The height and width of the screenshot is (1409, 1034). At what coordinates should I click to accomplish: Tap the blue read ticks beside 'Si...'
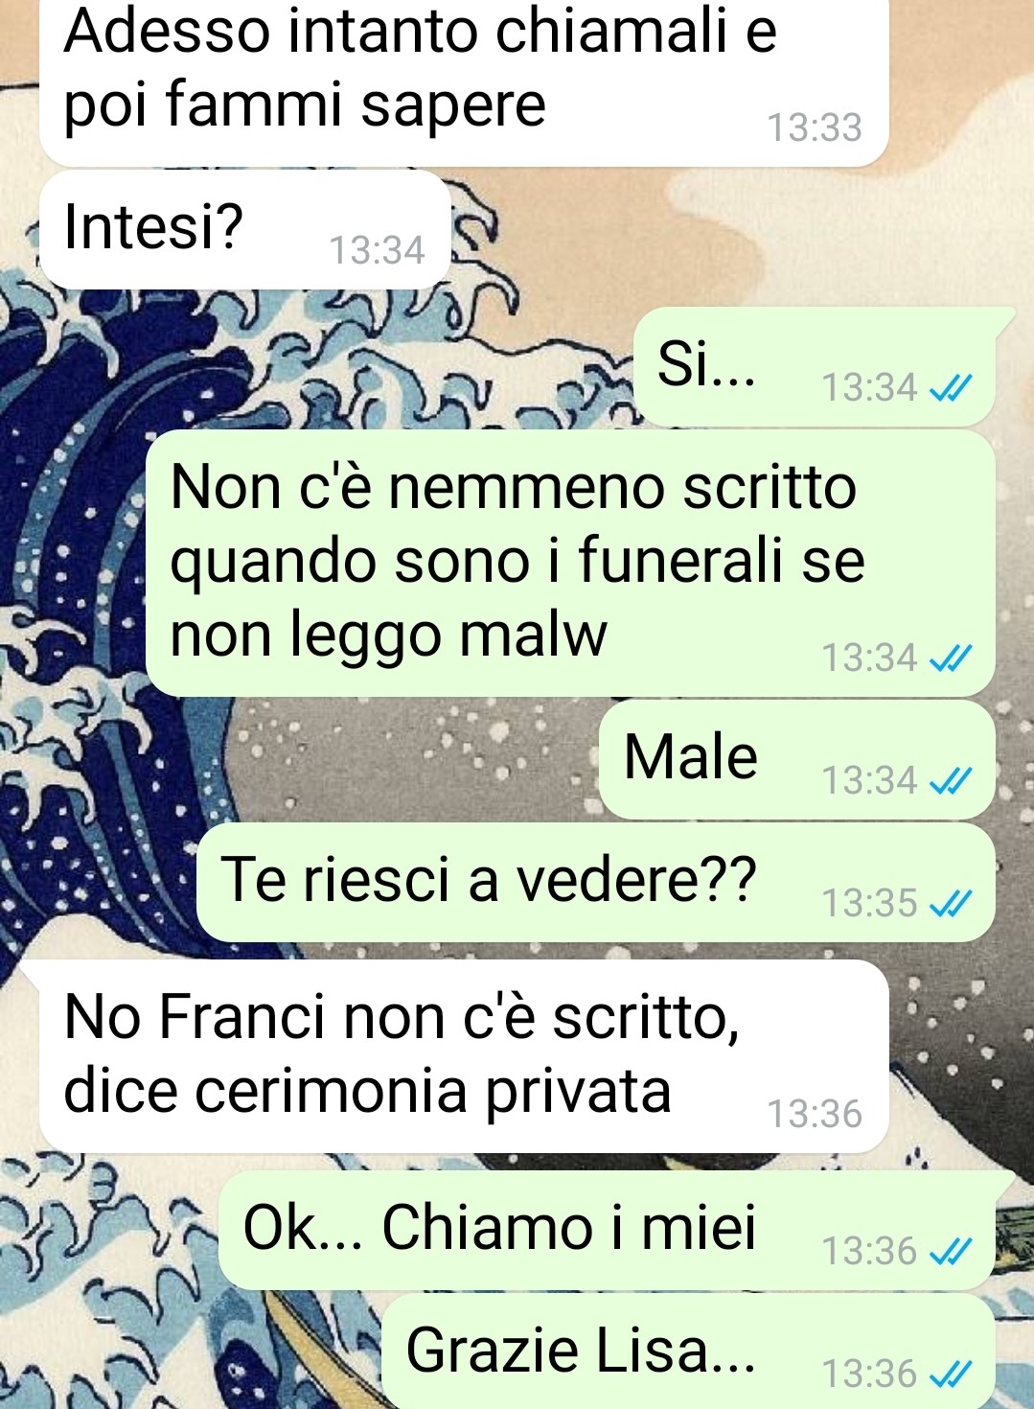click(952, 387)
